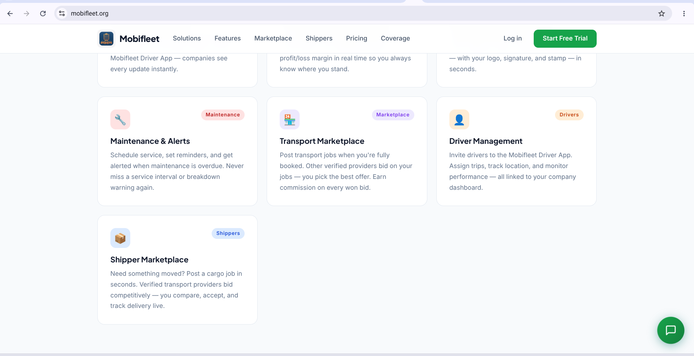Screen dimensions: 694x356
Task: Open the Features nav item
Action: click(x=228, y=38)
